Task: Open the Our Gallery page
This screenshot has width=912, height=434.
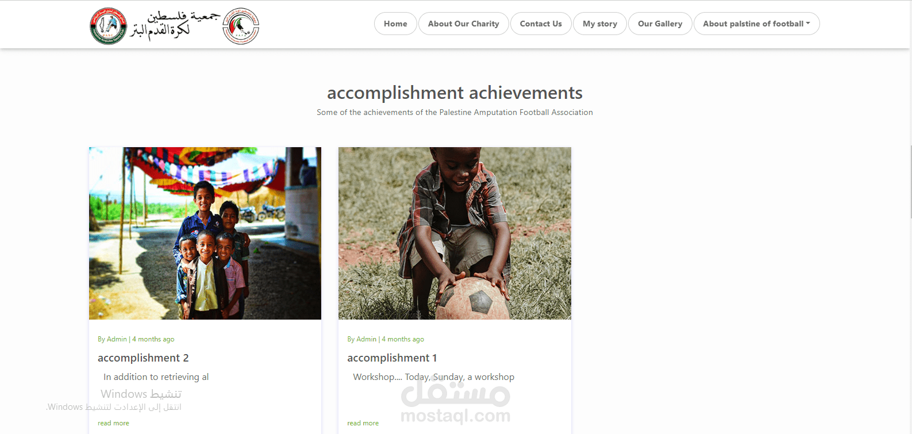Action: pyautogui.click(x=660, y=24)
